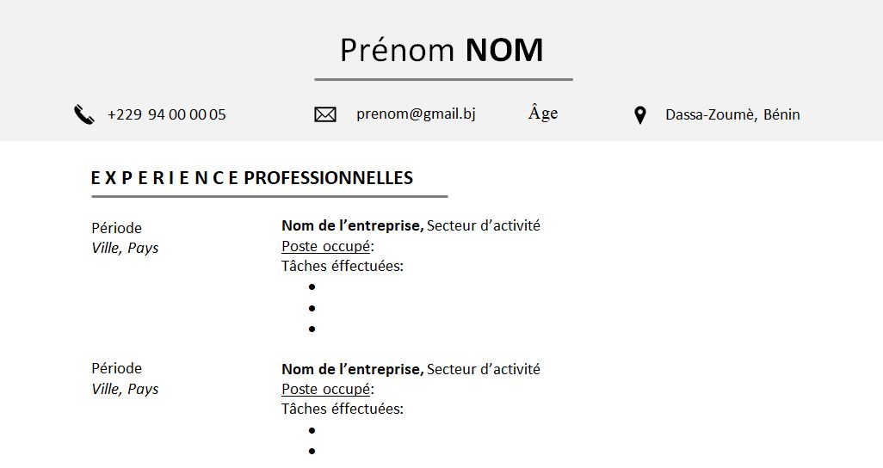Click the first Période label

116,228
